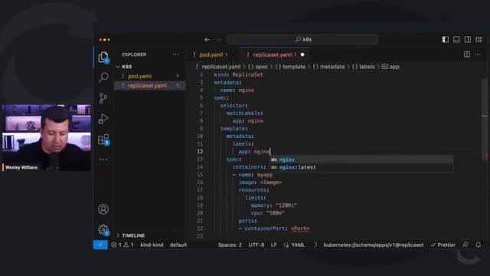Click default namespace in status bar
The width and height of the screenshot is (490, 276).
pyautogui.click(x=178, y=245)
